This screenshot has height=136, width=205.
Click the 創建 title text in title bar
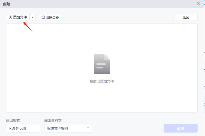(x=7, y=4)
